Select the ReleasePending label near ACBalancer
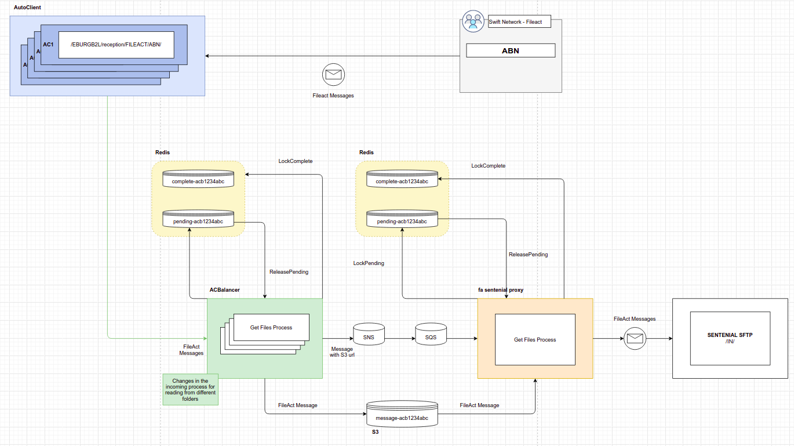The width and height of the screenshot is (794, 446). [289, 271]
